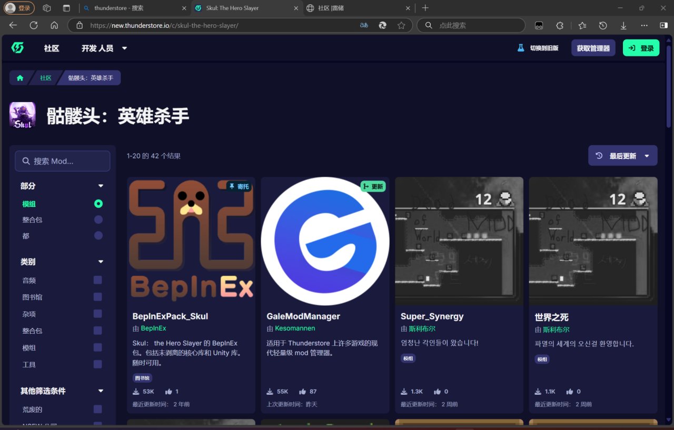Click the 搜索 Mod search field
Viewport: 674px width, 430px height.
click(63, 161)
